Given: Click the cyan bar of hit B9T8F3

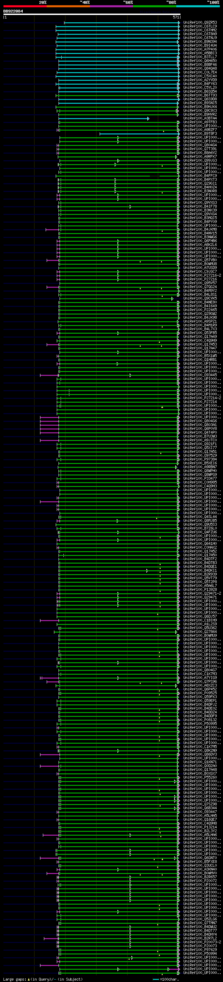Looking at the screenshot, I should pos(139,134).
